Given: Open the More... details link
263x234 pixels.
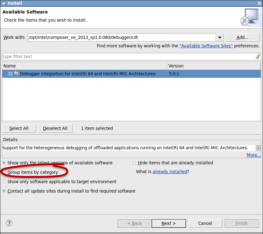Looking at the screenshot, I should pyautogui.click(x=254, y=155).
